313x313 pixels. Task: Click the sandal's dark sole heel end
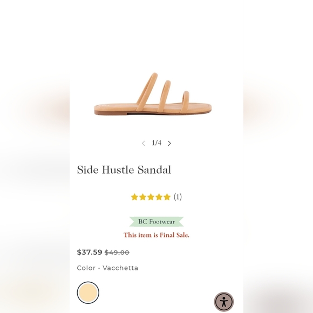[x=101, y=112]
